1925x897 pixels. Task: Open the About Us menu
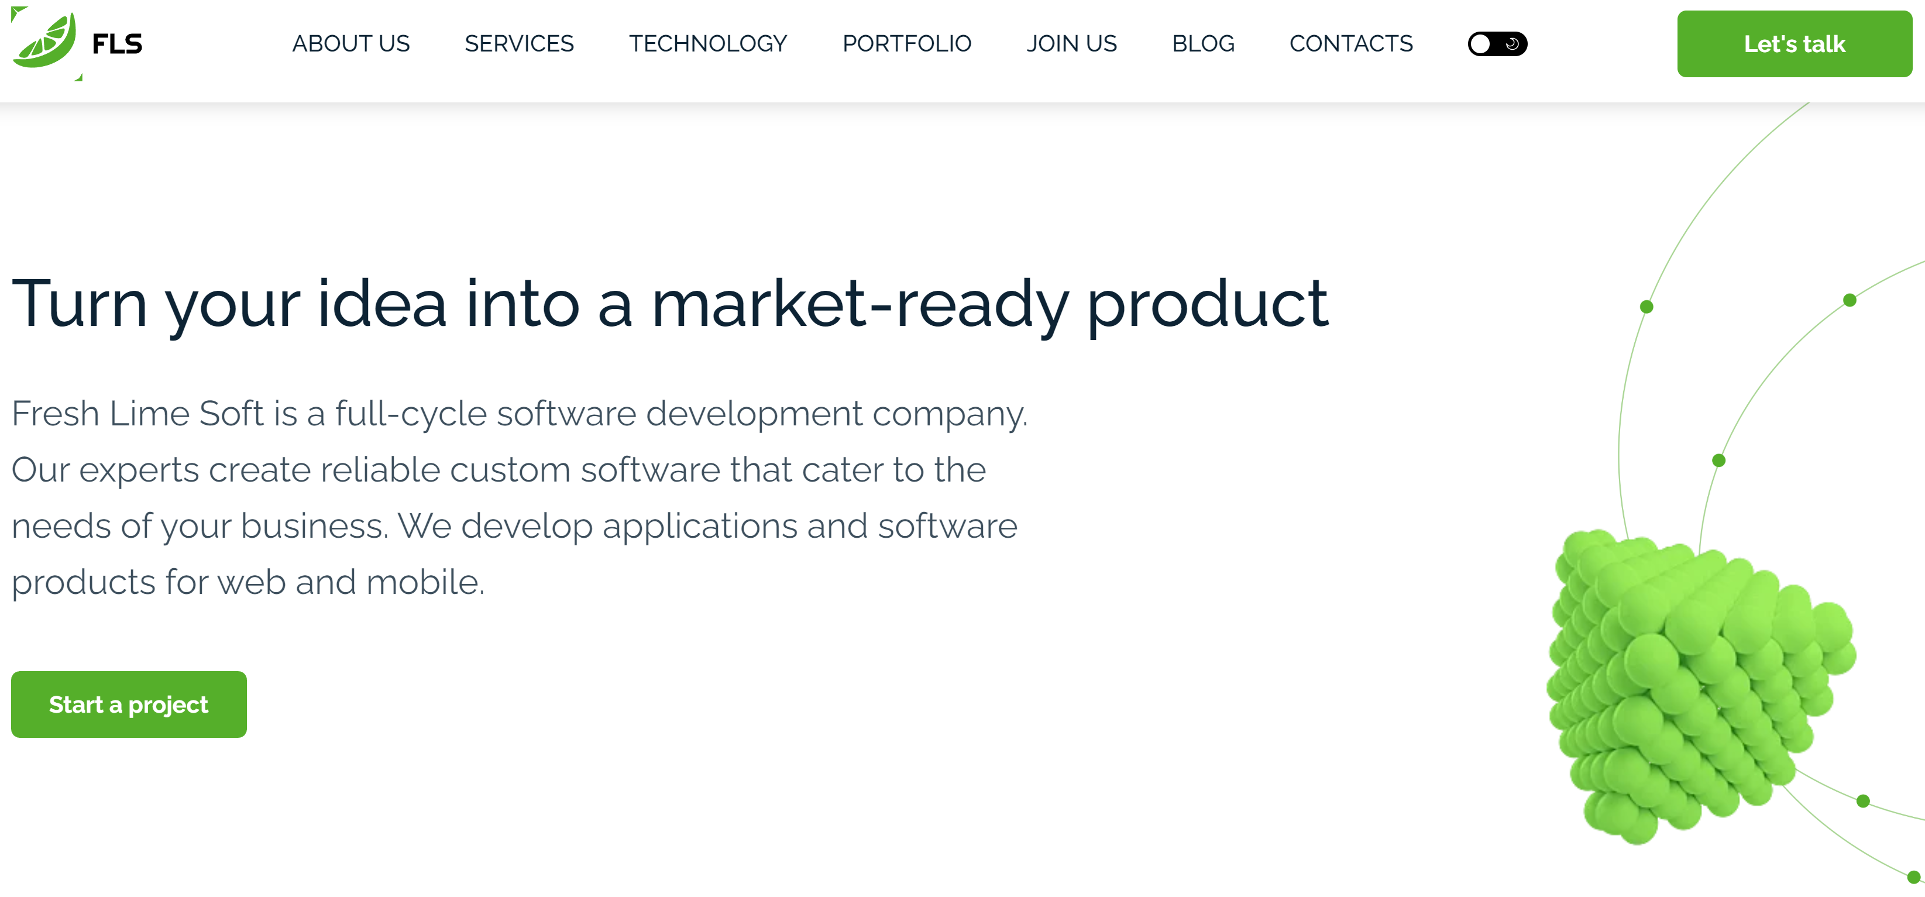click(350, 44)
